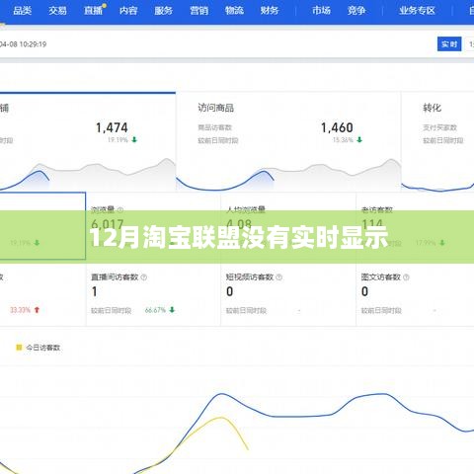The image size is (474, 474).
Task: Open the 内容 menu
Action: pyautogui.click(x=128, y=11)
